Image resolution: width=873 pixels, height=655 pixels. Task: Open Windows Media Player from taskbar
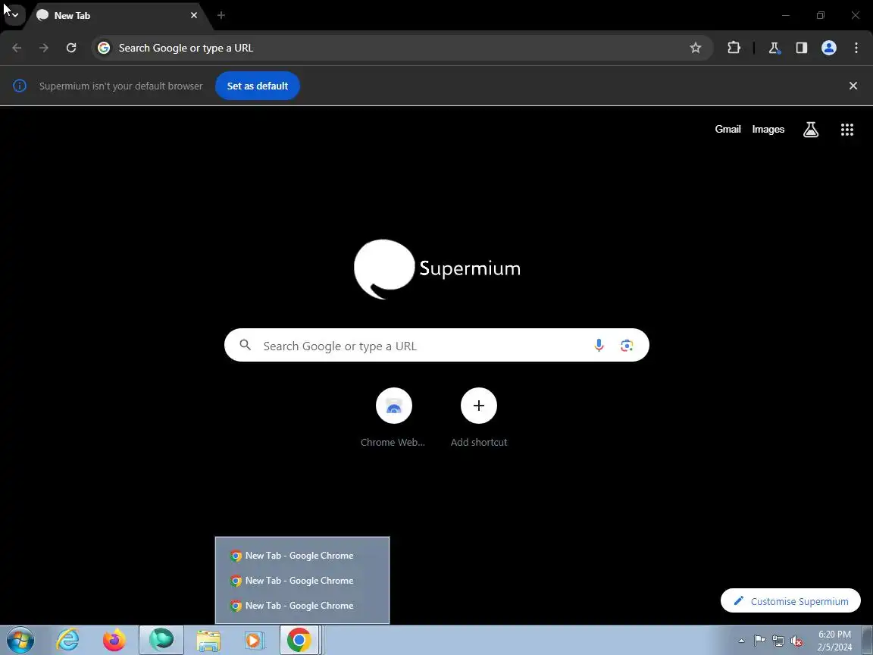pyautogui.click(x=254, y=641)
